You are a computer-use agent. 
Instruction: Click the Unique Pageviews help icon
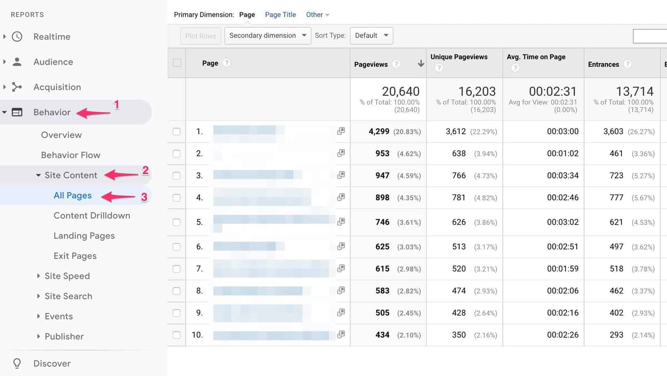[439, 68]
